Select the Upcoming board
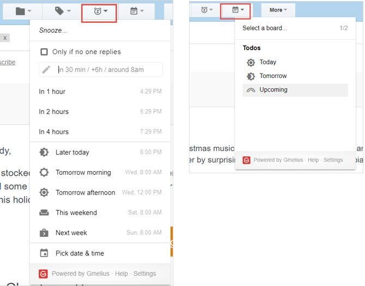365x286 pixels. tap(295, 90)
